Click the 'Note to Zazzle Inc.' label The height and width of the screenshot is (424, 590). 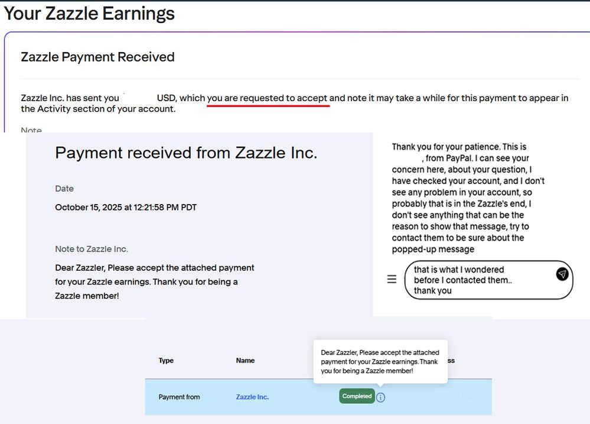[x=92, y=249]
